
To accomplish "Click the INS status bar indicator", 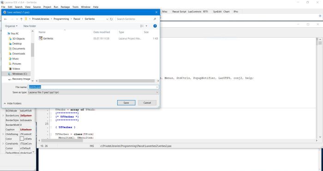I will point(92,146).
